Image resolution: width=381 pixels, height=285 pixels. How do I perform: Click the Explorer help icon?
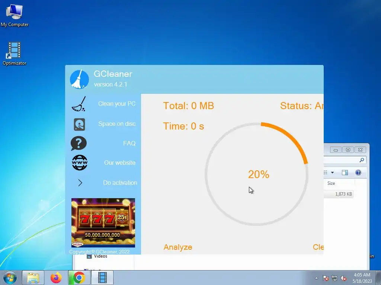point(358,173)
